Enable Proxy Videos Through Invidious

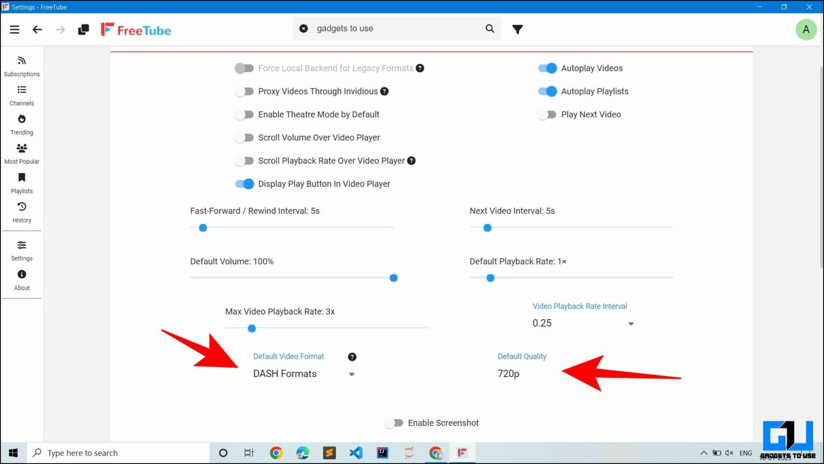[245, 91]
